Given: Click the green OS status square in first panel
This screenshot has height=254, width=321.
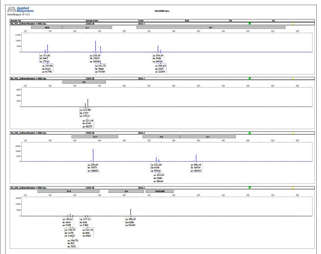Looking at the screenshot, I should point(250,24).
